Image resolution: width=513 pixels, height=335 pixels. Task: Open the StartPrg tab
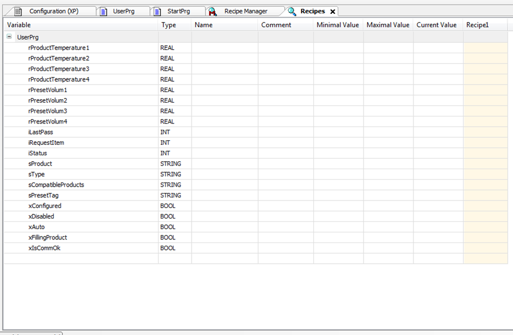coord(178,12)
